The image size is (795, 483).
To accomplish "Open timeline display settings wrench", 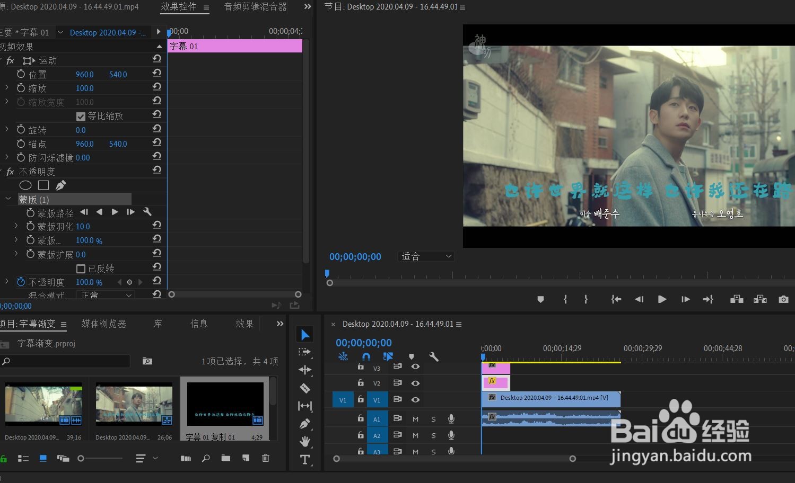I will (434, 357).
